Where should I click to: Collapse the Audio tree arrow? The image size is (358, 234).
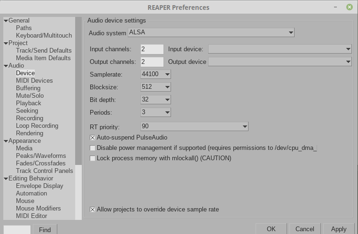point(6,66)
